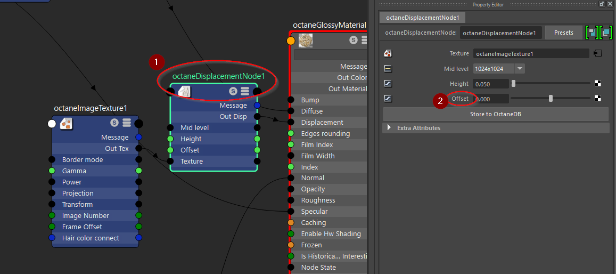
Task: Click the view mode lines icon on octaneImageTexture1
Action: pos(127,123)
